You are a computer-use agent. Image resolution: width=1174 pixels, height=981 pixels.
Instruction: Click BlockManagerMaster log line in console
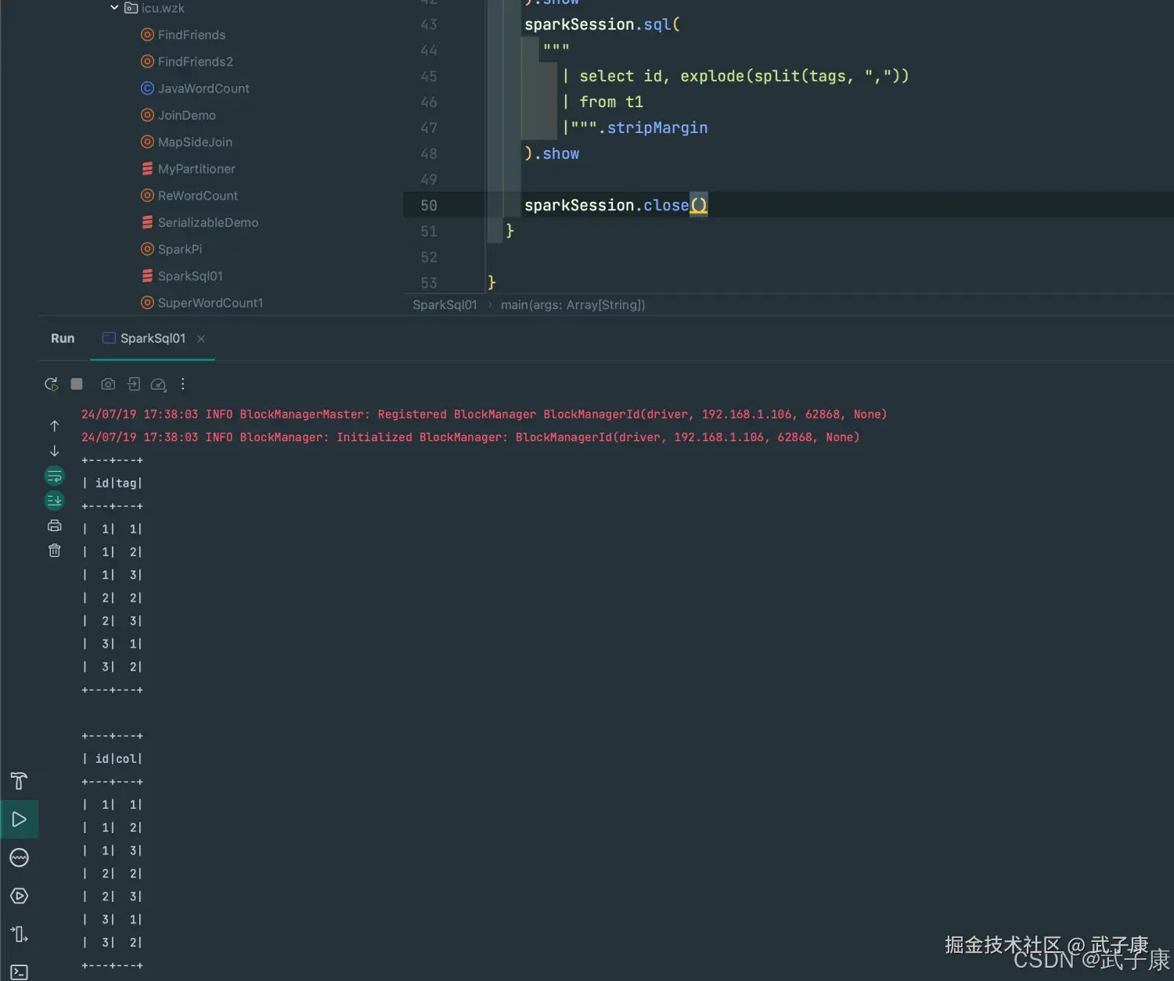coord(484,415)
